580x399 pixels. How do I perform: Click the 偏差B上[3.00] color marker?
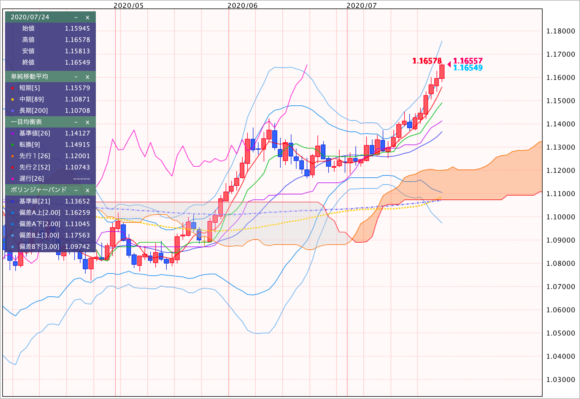(x=12, y=236)
